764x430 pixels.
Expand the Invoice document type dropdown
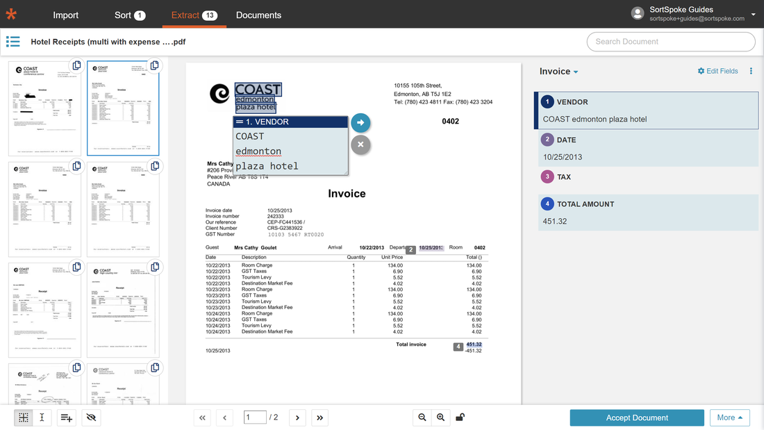click(559, 71)
